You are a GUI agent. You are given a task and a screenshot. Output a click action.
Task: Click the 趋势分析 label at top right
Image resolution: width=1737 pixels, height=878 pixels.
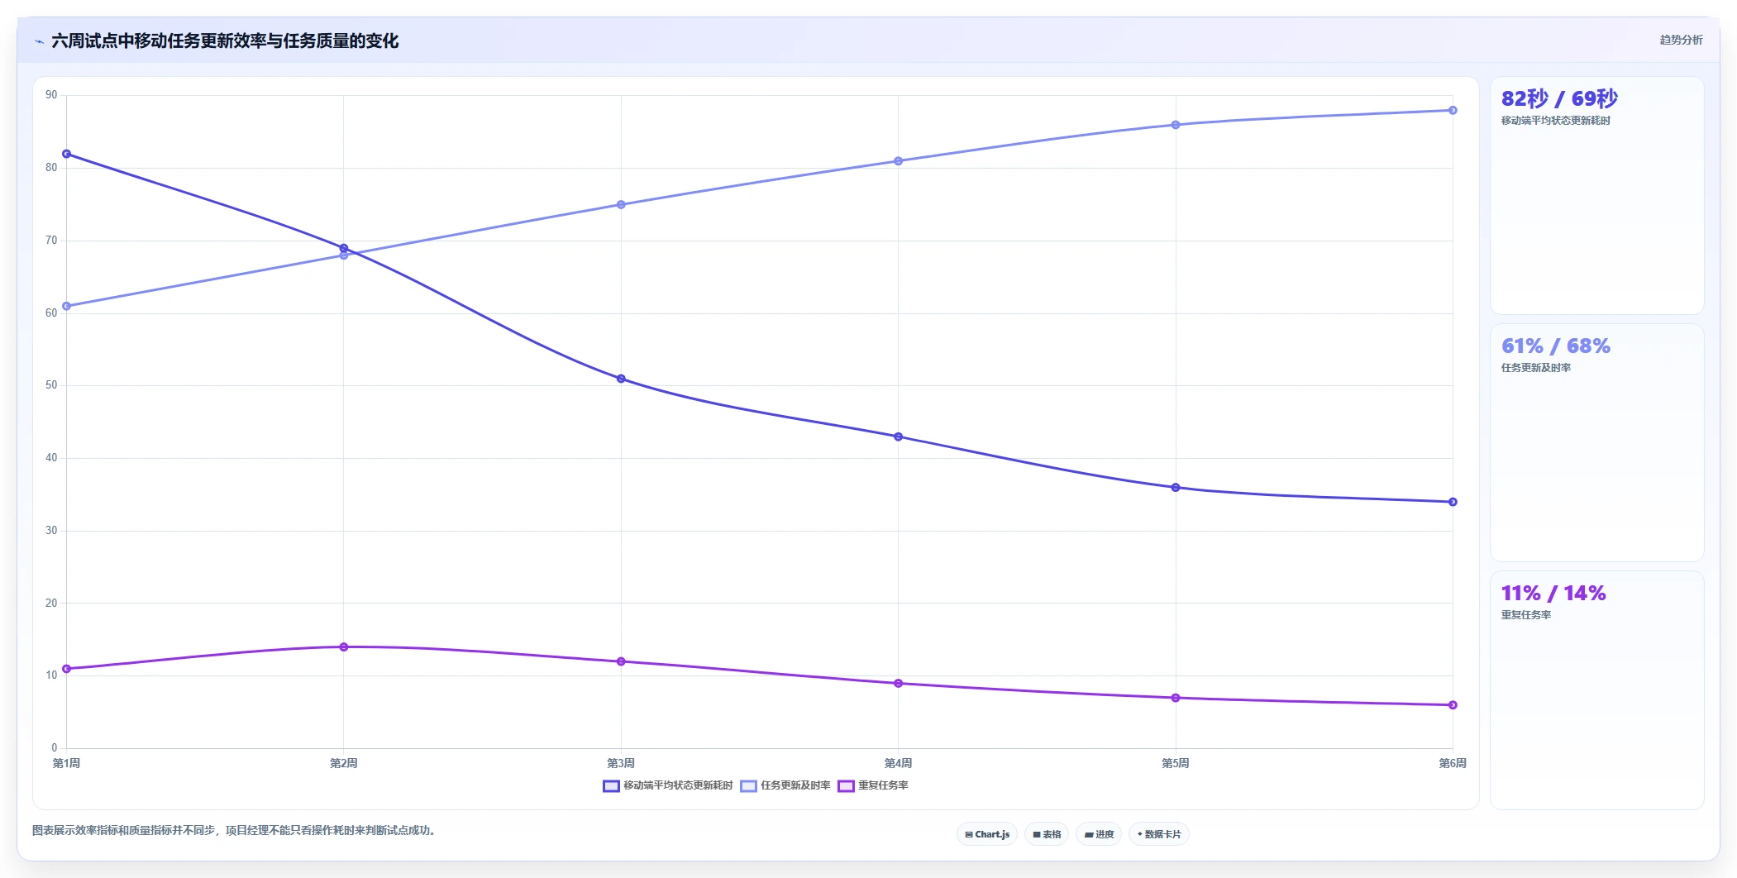[x=1681, y=40]
